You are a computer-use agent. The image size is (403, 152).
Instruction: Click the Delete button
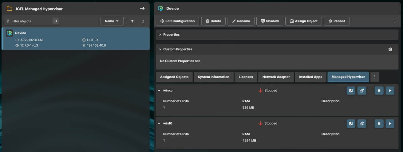(x=213, y=21)
